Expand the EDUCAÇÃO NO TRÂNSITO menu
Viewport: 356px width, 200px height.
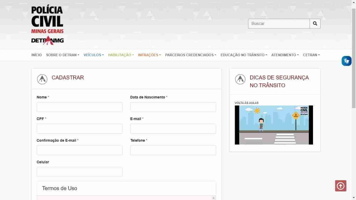244,55
